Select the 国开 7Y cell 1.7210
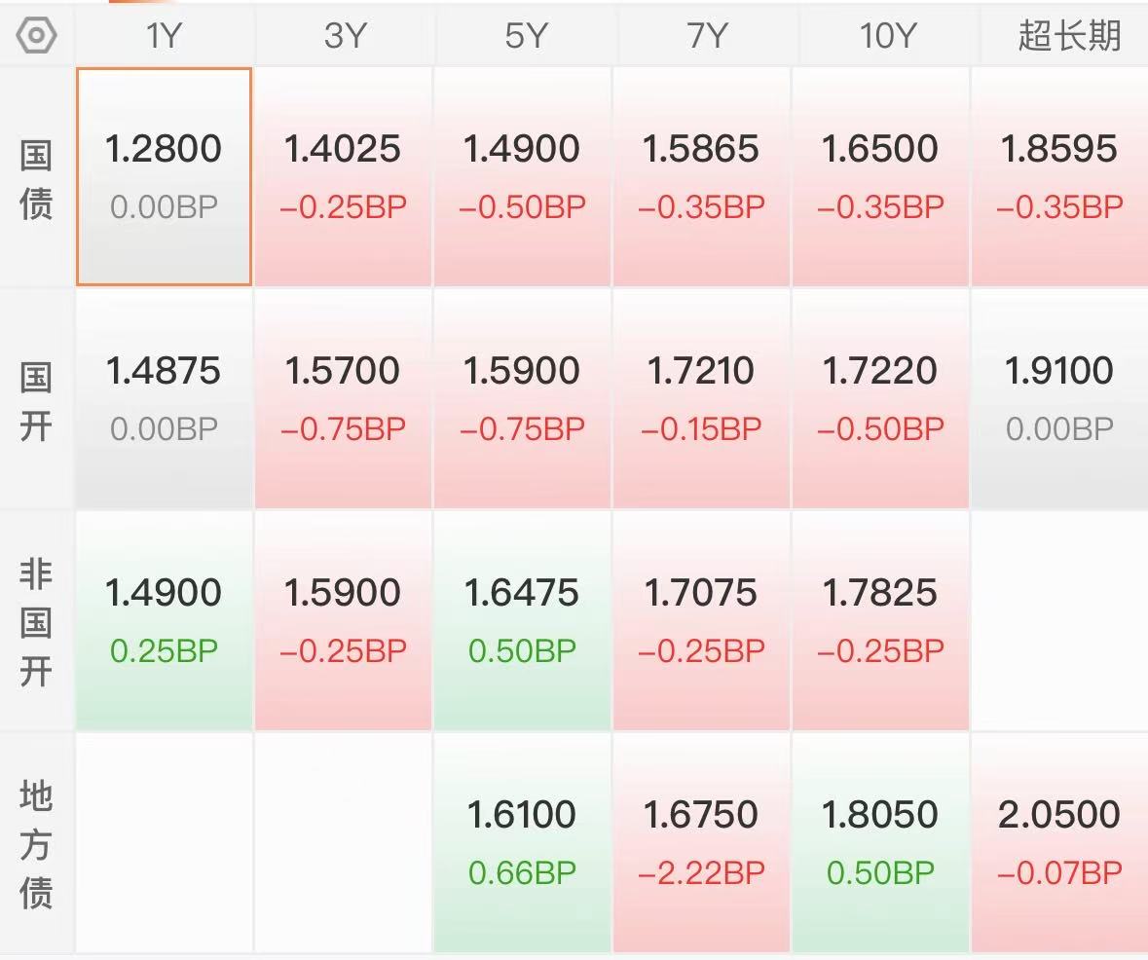 [701, 398]
